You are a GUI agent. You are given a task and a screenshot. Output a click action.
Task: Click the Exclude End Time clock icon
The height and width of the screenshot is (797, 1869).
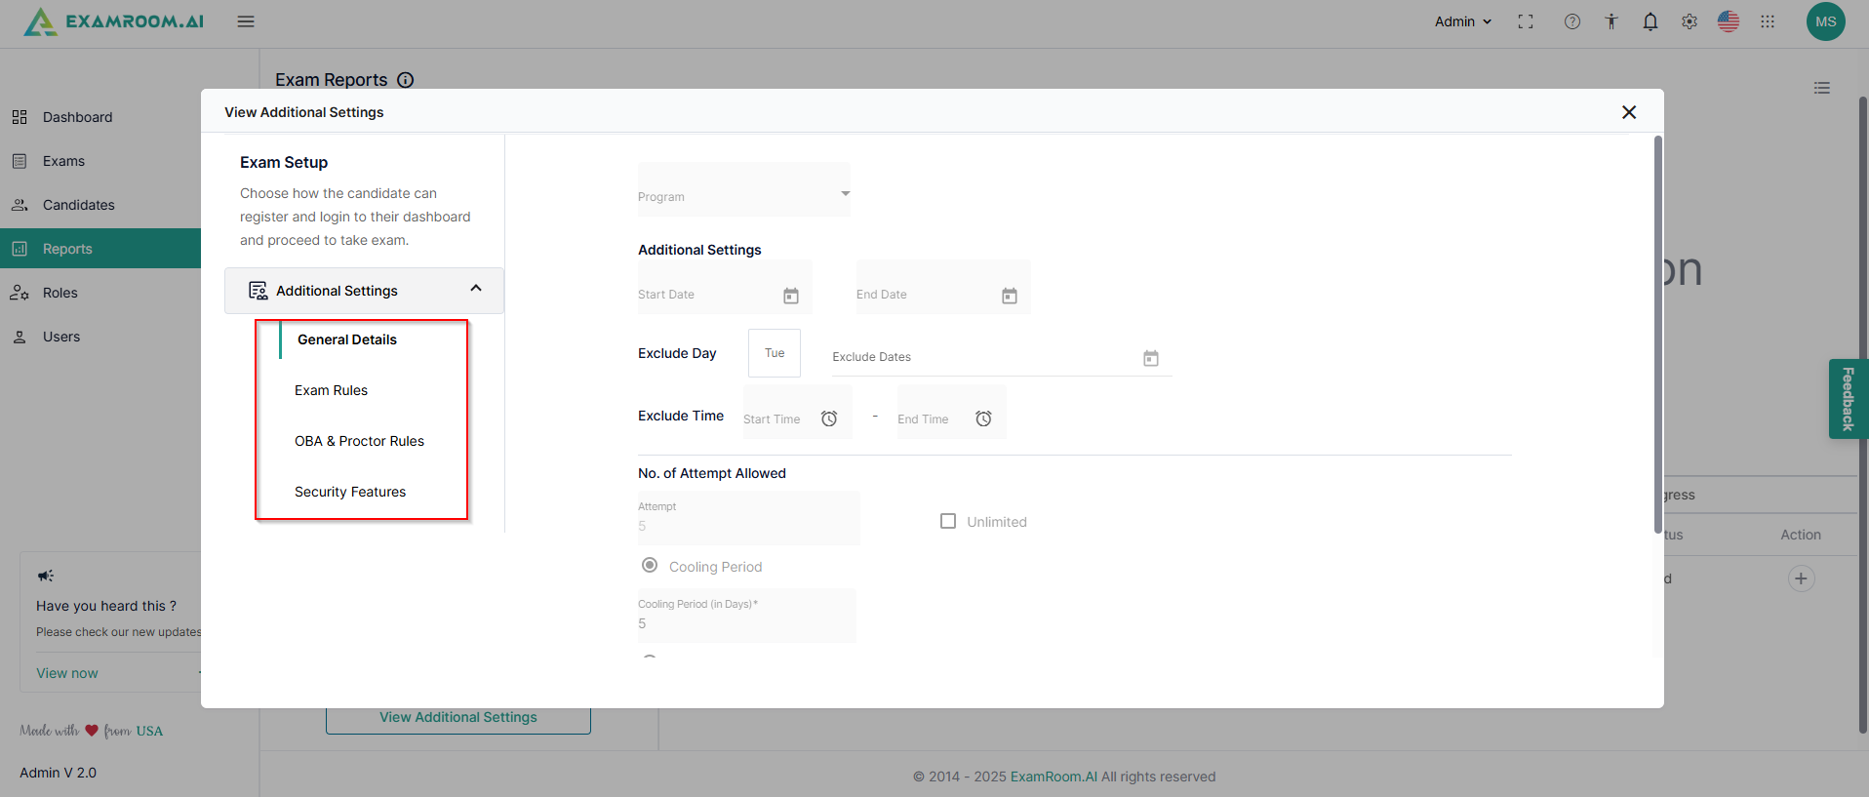click(x=983, y=418)
